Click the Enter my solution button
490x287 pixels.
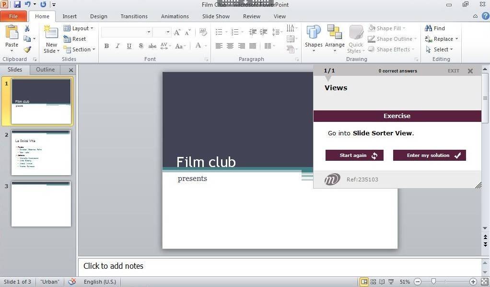click(x=429, y=155)
